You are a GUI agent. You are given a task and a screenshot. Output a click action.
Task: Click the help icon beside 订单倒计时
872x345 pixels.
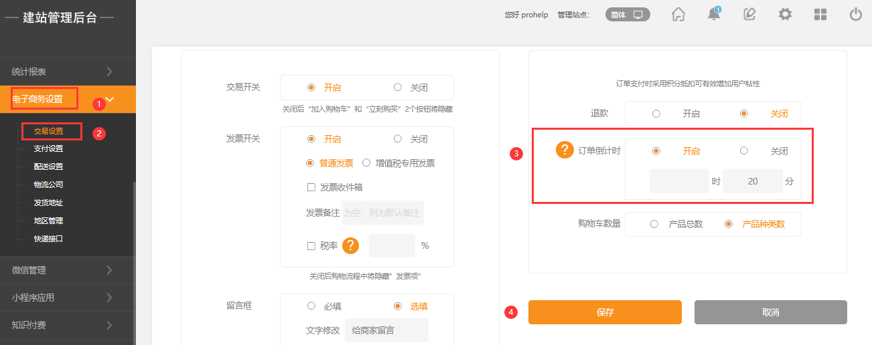click(x=565, y=150)
